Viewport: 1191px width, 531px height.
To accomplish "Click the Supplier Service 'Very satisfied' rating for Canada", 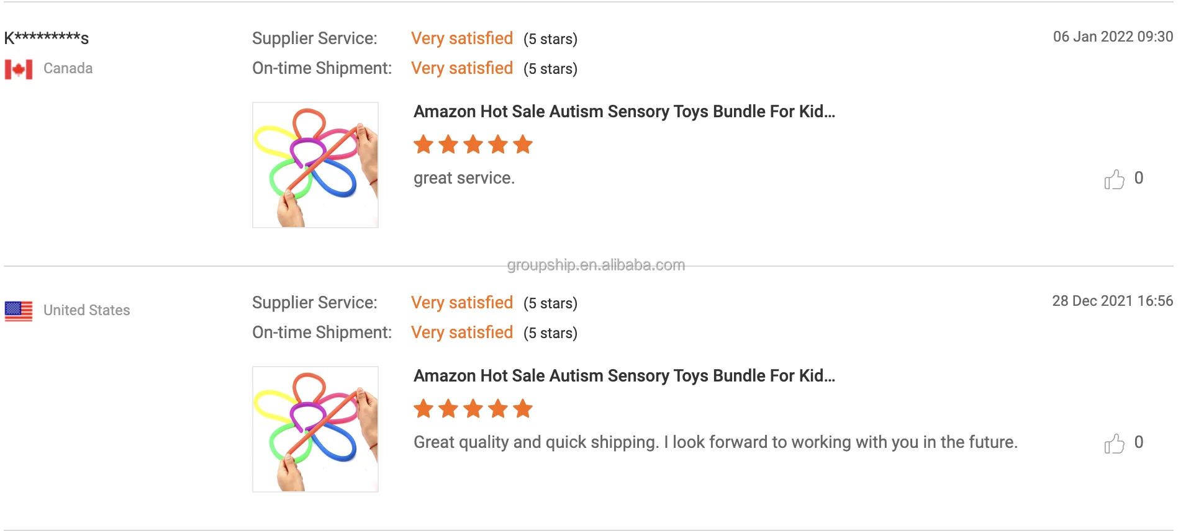I will coord(462,38).
